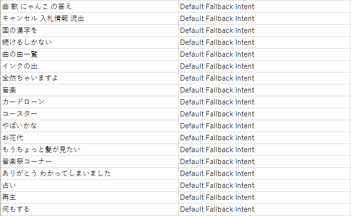Click the インクの出 cell
Image resolution: width=351 pixels, height=216 pixels.
pos(90,66)
